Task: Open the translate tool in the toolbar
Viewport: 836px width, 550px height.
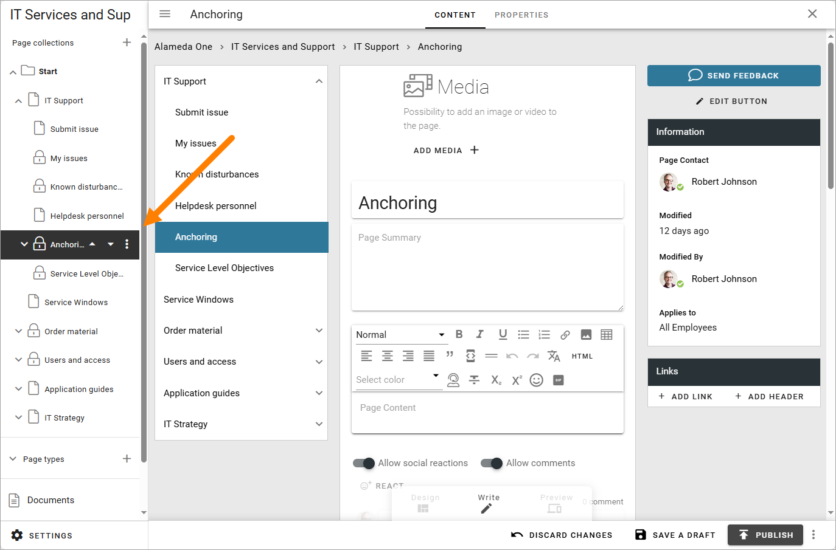Action: pyautogui.click(x=554, y=356)
